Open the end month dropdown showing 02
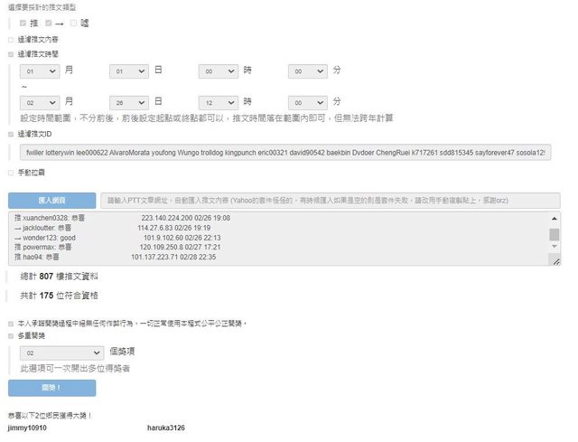 [40, 101]
